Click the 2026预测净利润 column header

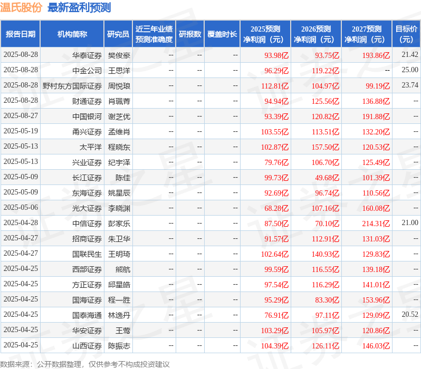(x=316, y=34)
